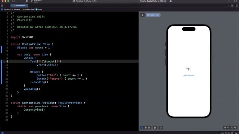Click the circular preview settings icon

tap(161, 128)
